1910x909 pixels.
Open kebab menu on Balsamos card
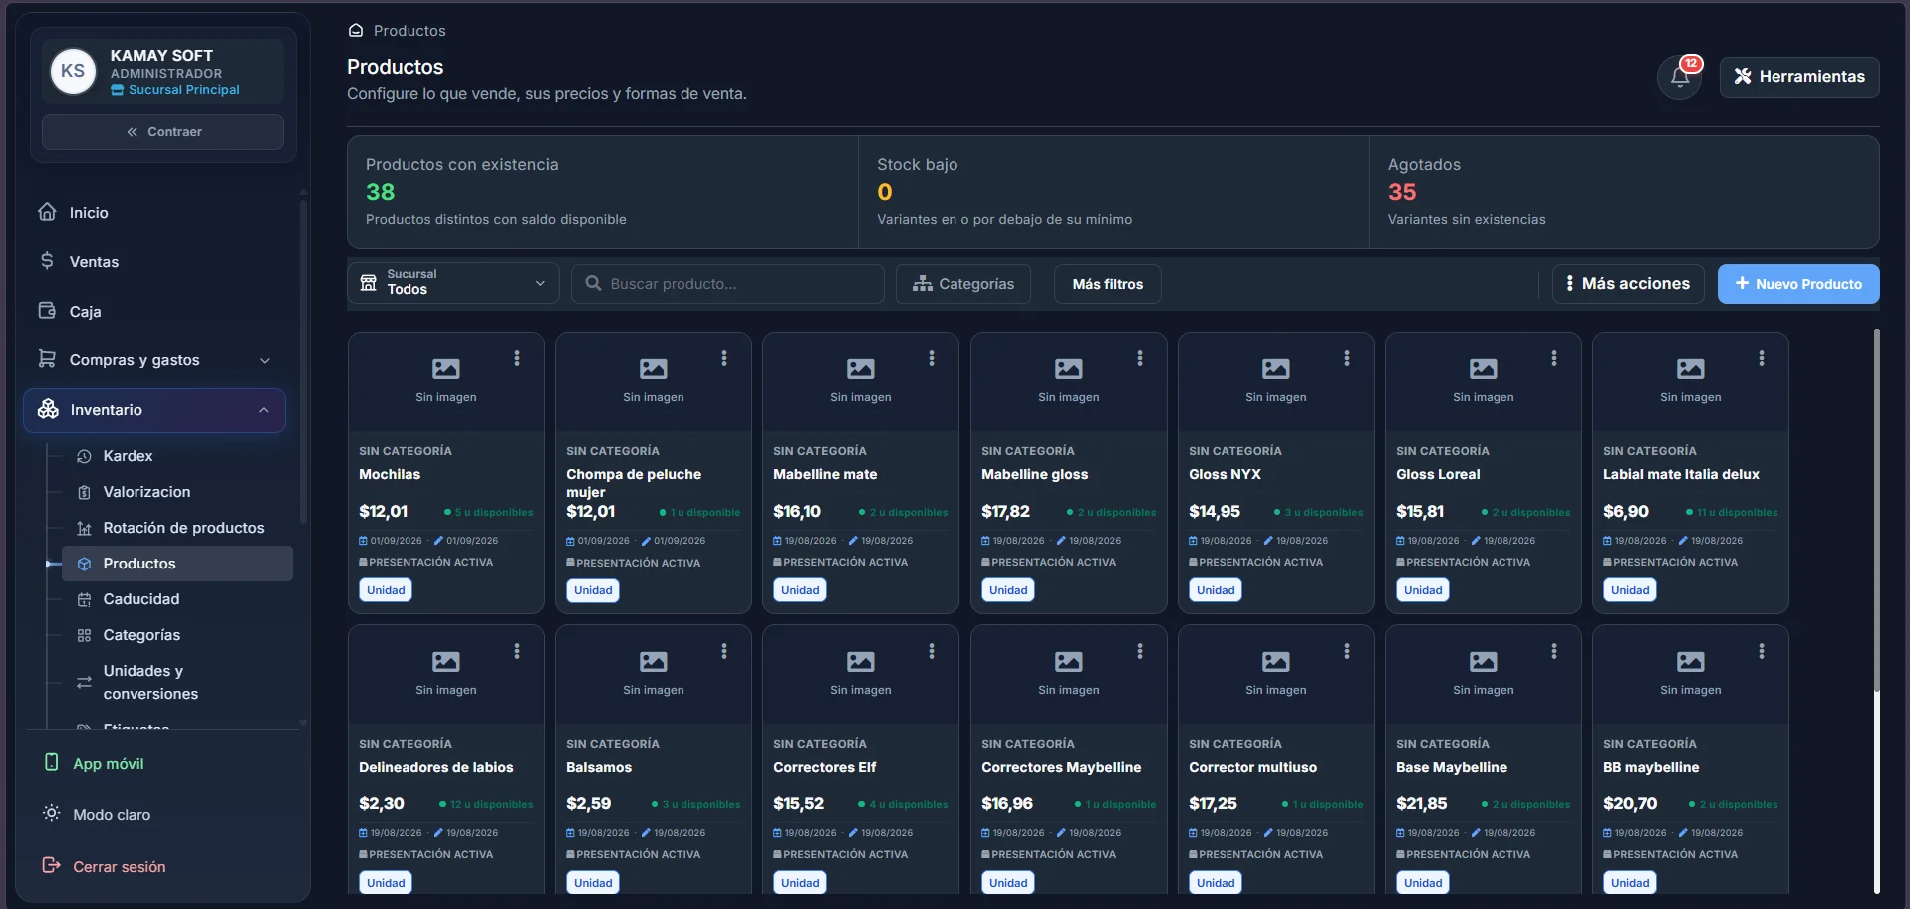coord(724,651)
